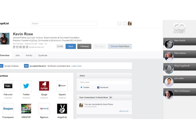The image size is (196, 139).
Task: Click the 'San Francisco' location tag
Action: pyautogui.click(x=18, y=44)
